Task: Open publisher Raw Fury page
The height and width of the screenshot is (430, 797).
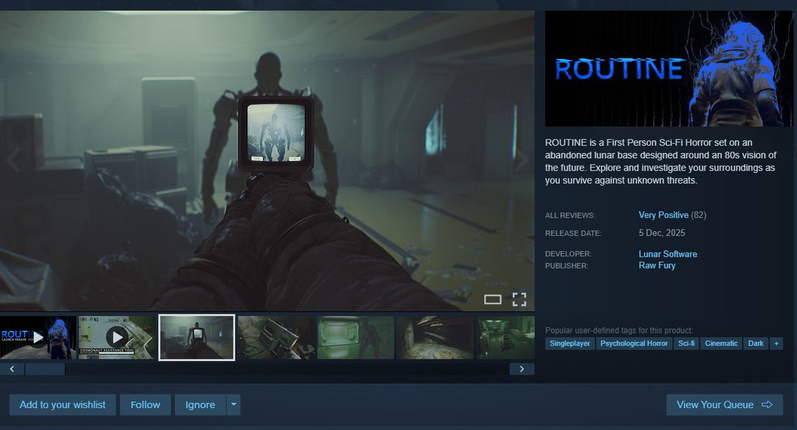Action: 657,265
